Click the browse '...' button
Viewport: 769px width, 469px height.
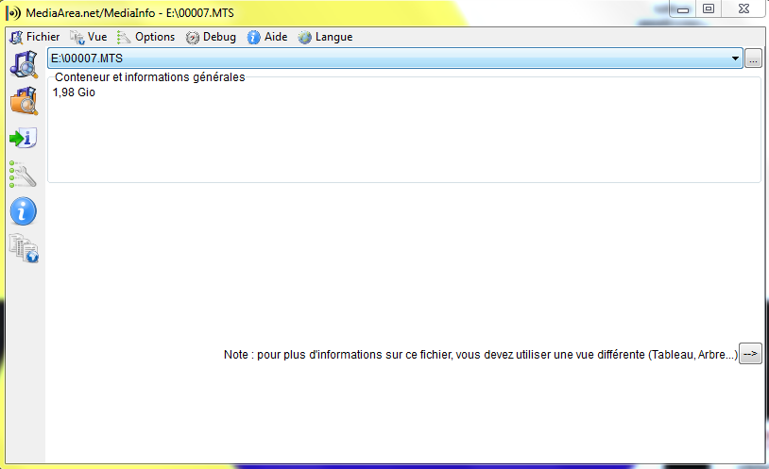coord(753,59)
